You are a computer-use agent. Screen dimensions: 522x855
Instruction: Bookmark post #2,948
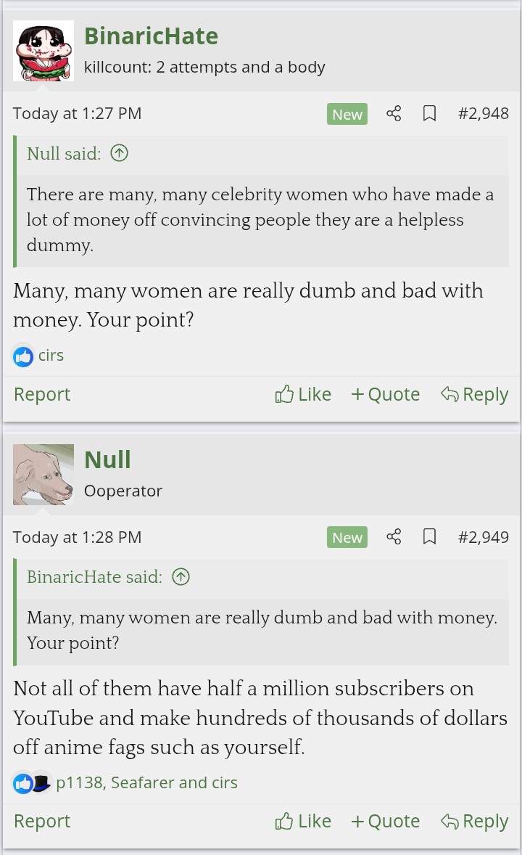(x=429, y=114)
